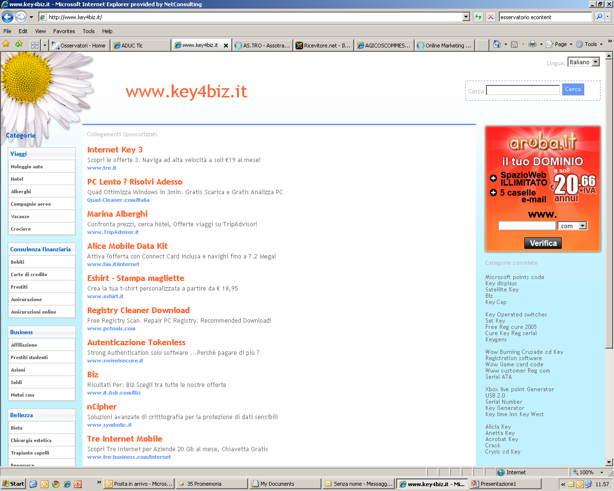Click the browser Forward arrow button
Screen dimensions: 614x491
point(21,17)
